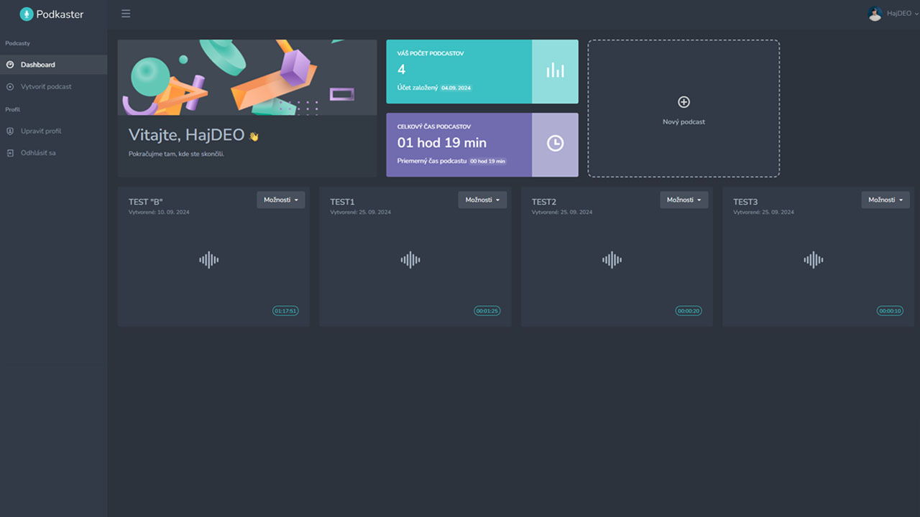The image size is (920, 517).
Task: Click the waveform icon in TEST1 card
Action: [410, 260]
